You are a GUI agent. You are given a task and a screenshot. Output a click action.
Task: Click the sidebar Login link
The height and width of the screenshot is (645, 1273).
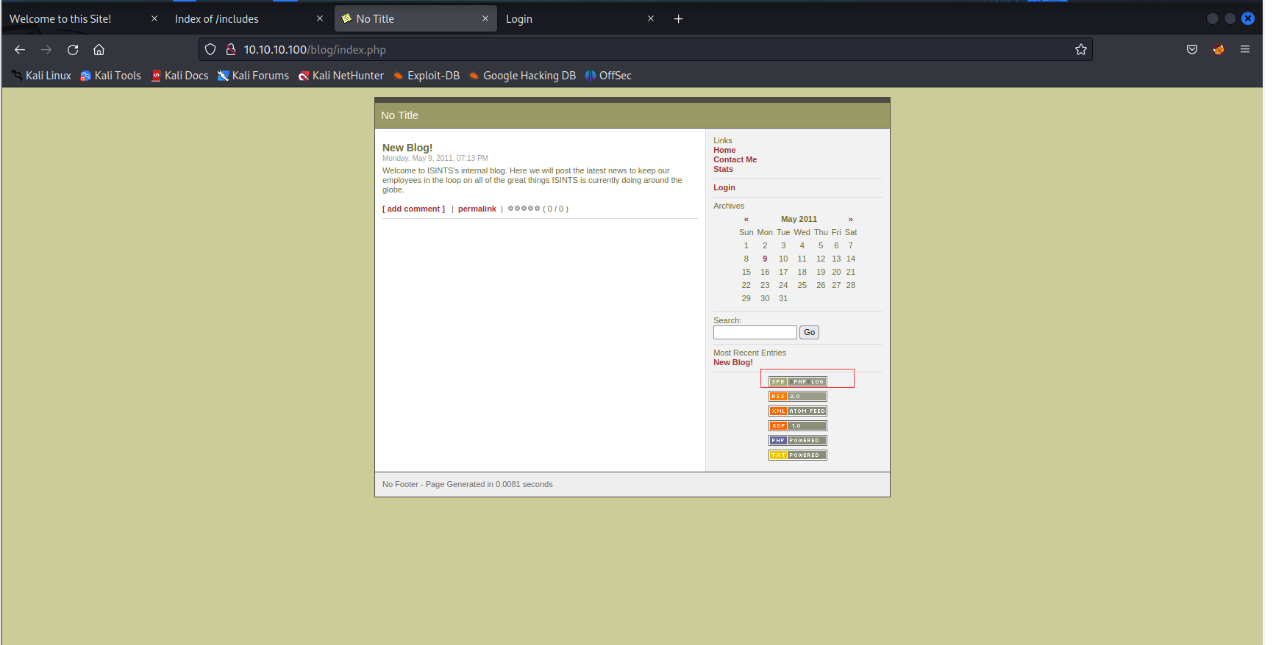(724, 187)
